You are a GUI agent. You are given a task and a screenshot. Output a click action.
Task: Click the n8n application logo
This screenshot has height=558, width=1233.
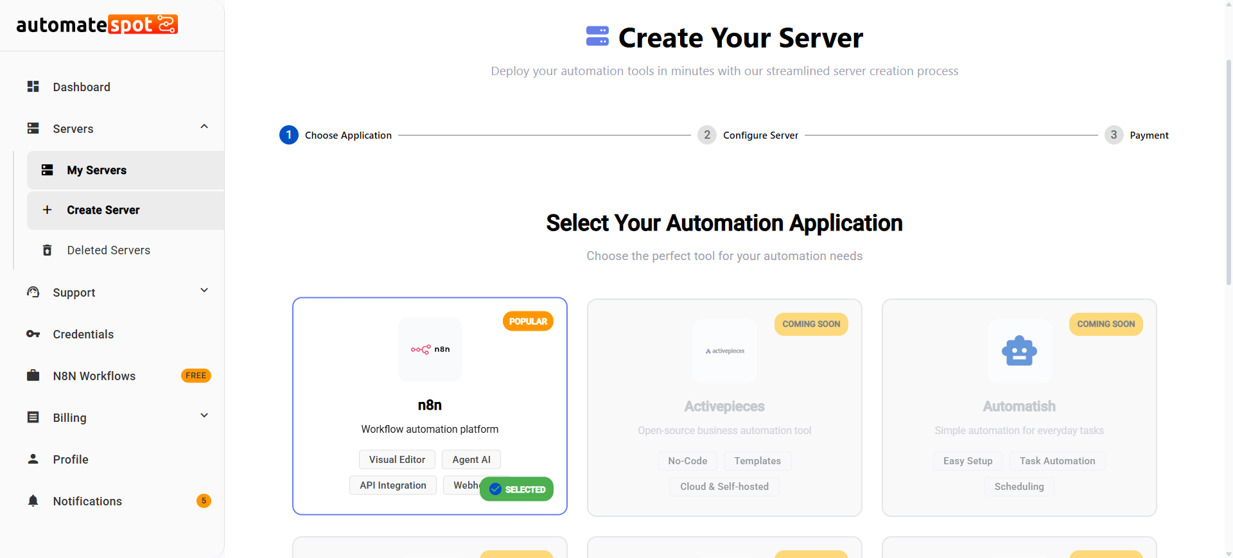430,349
